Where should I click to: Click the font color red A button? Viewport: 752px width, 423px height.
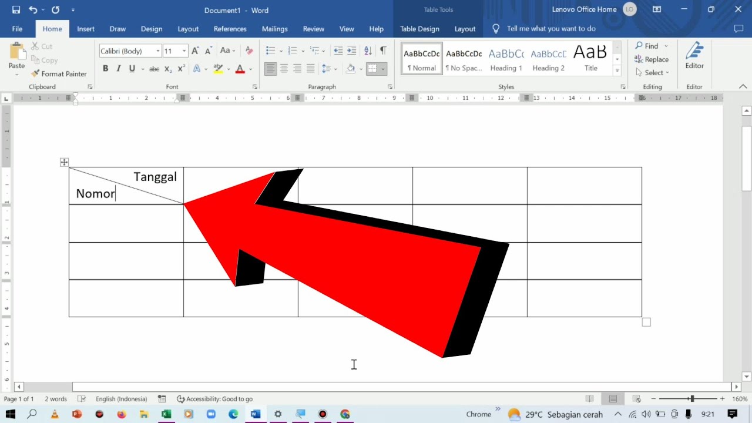tap(240, 69)
